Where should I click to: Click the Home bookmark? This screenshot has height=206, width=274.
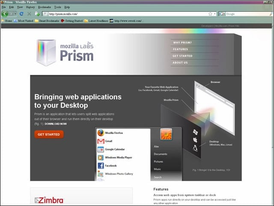click(7, 21)
